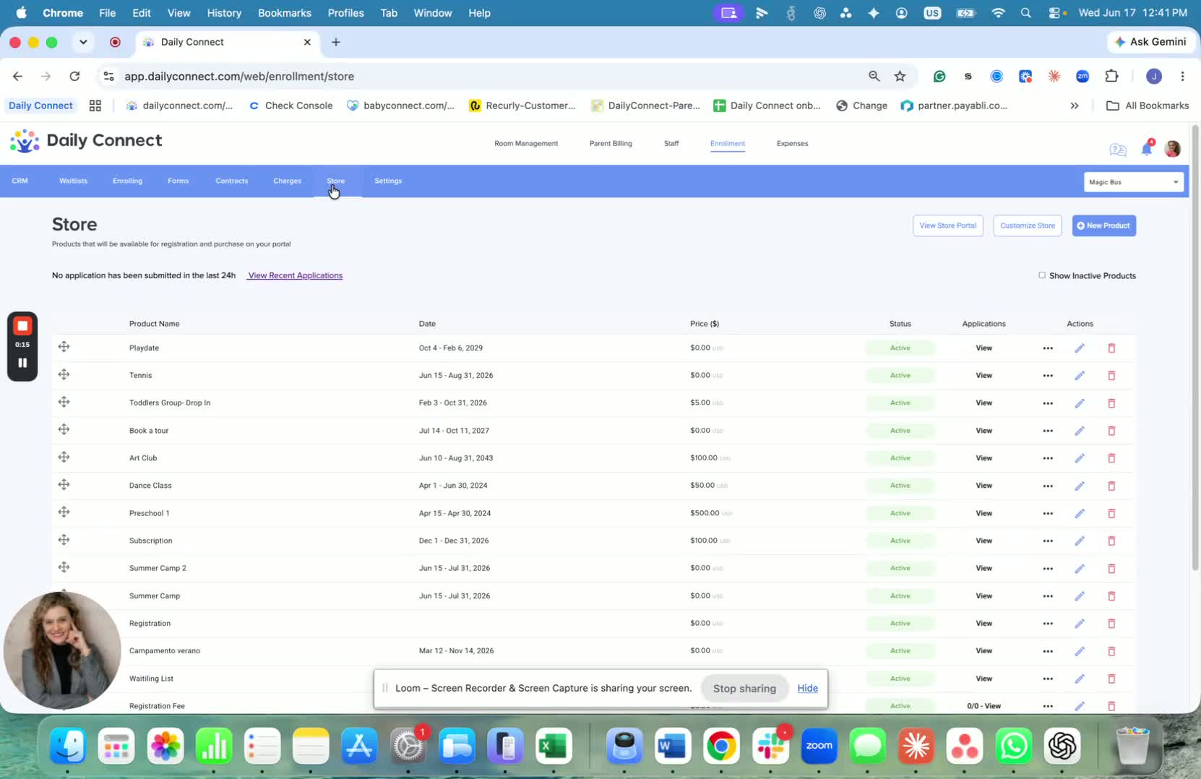This screenshot has width=1201, height=779.
Task: Click View Store Portal button
Action: [x=947, y=225]
